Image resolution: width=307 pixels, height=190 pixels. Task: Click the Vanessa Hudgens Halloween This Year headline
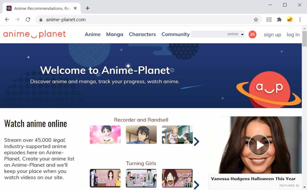(x=253, y=179)
